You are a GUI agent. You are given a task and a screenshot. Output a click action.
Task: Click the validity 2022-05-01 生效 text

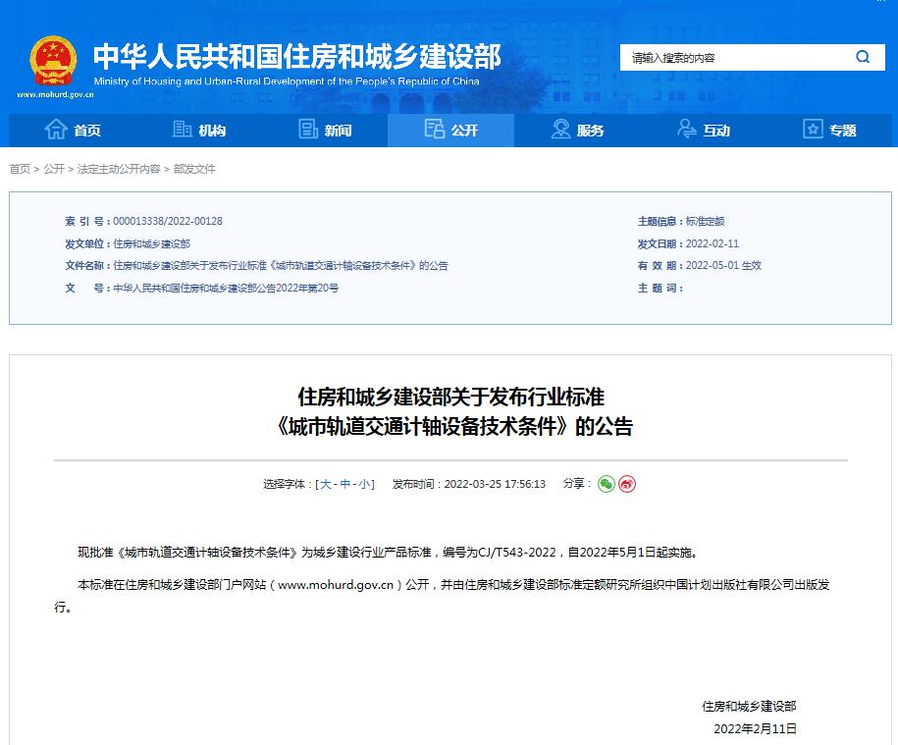[723, 266]
